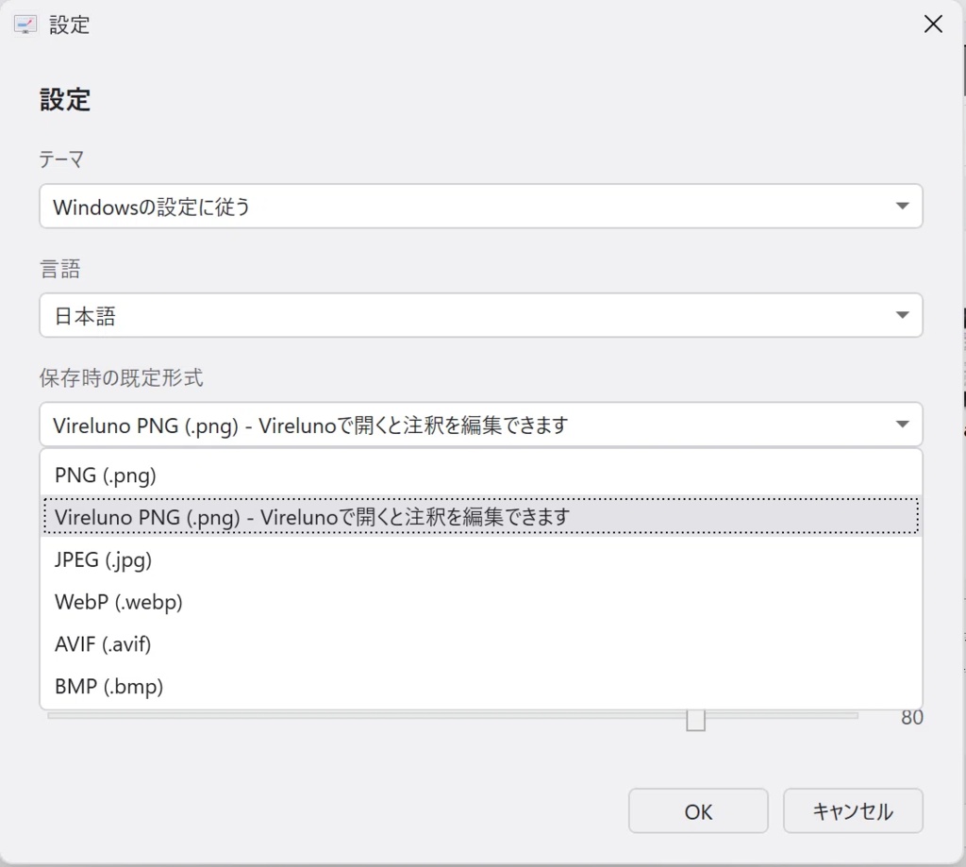Open the テーマ theme dropdown
This screenshot has height=867, width=966.
pos(480,206)
